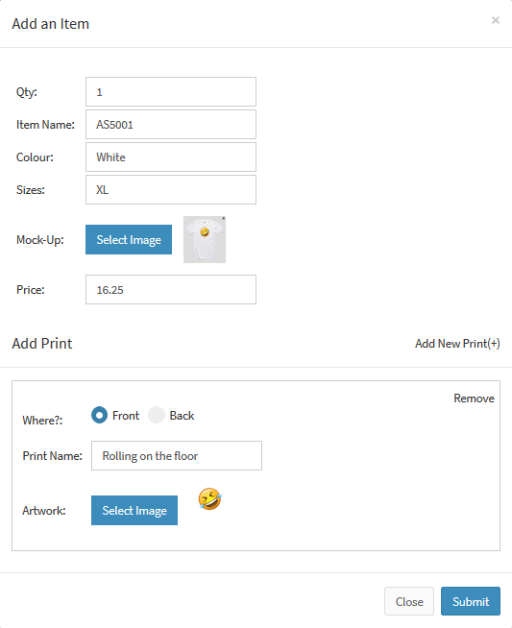Remove mock-up image via small x icon
This screenshot has width=512, height=628.
click(224, 218)
